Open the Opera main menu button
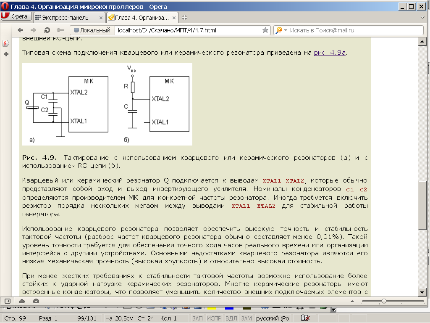 (16, 16)
